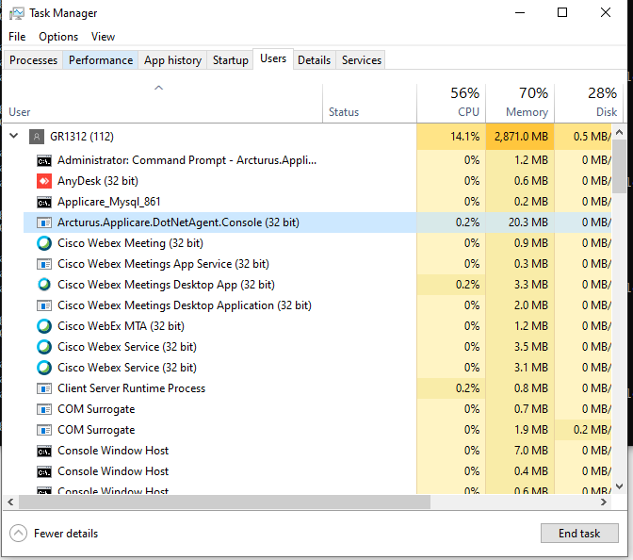Open the Options menu
Image resolution: width=633 pixels, height=560 pixels.
pyautogui.click(x=58, y=37)
